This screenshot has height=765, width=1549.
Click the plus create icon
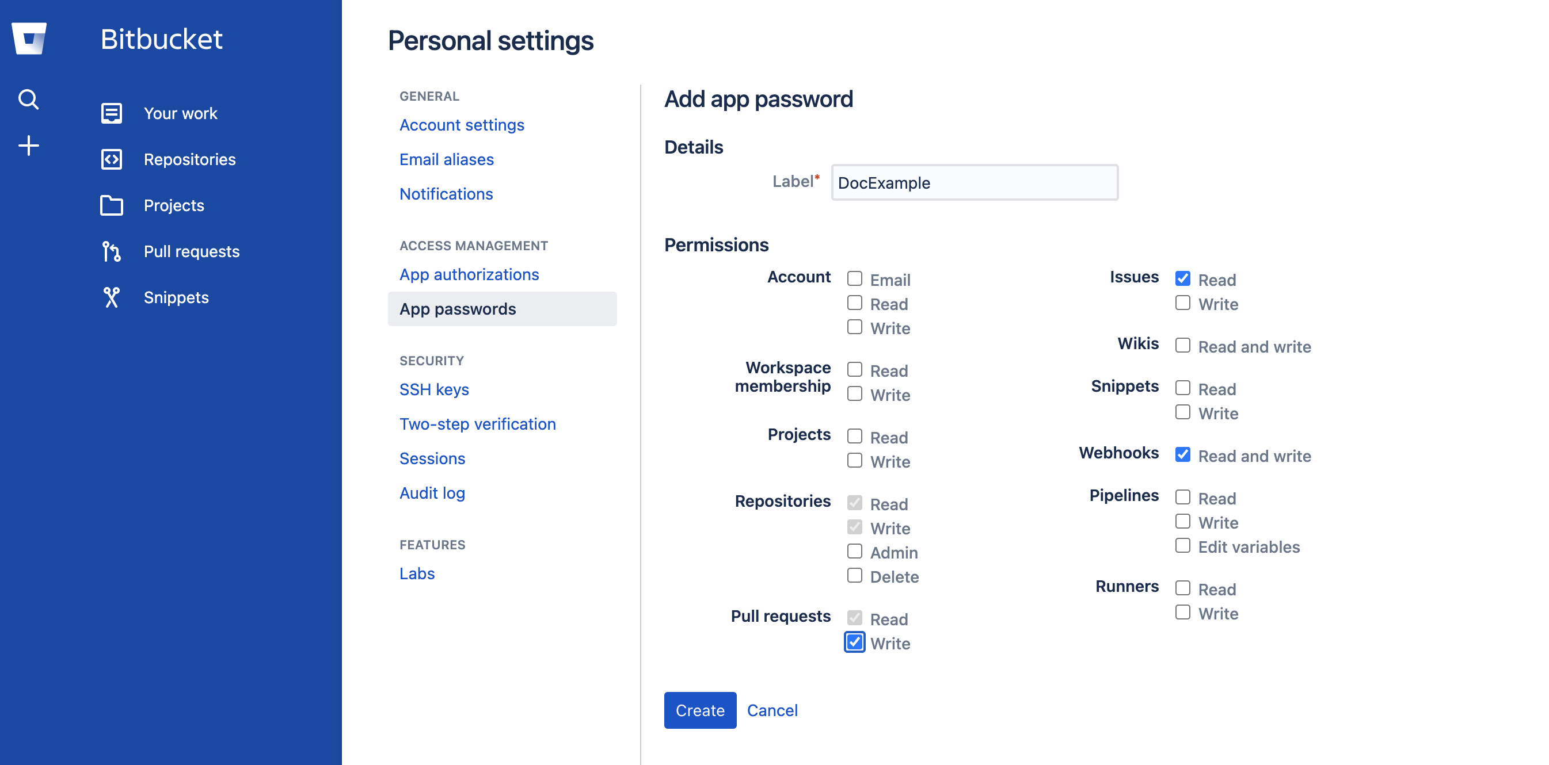(x=28, y=146)
